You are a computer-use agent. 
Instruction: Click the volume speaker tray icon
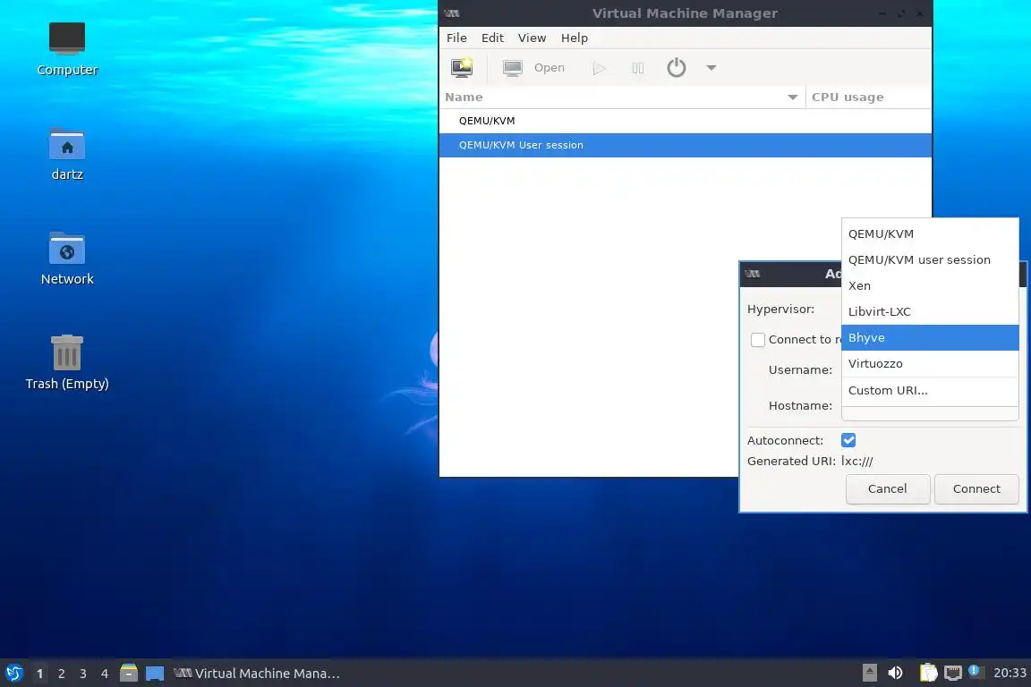895,673
